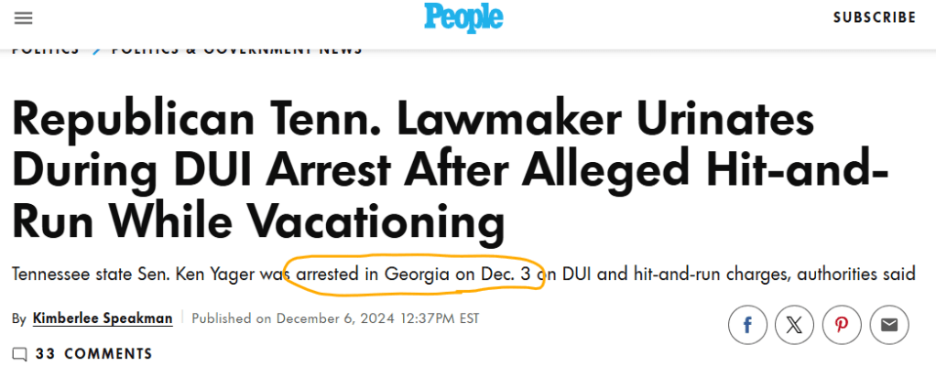This screenshot has height=366, width=936.
Task: Pin article to Pinterest
Action: tap(841, 324)
